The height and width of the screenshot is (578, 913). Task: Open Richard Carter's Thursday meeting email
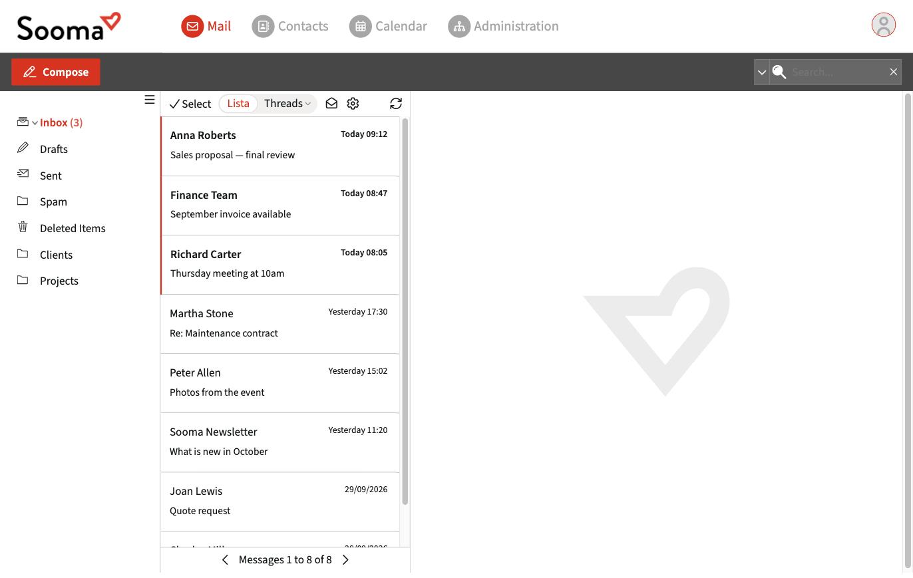pos(280,265)
